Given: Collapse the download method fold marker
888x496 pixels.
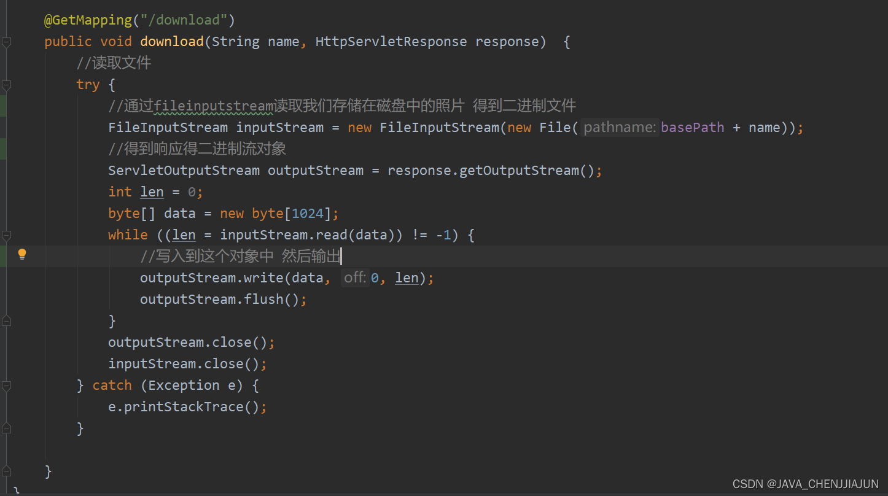Looking at the screenshot, I should pos(6,42).
